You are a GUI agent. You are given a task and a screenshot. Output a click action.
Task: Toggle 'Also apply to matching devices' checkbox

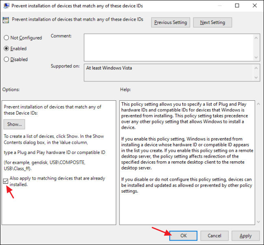click(6, 181)
